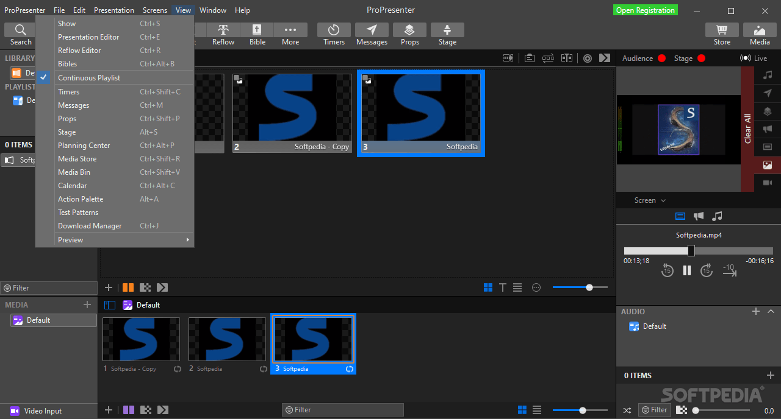The height and width of the screenshot is (419, 781).
Task: Click the Open Registration button
Action: tap(645, 10)
